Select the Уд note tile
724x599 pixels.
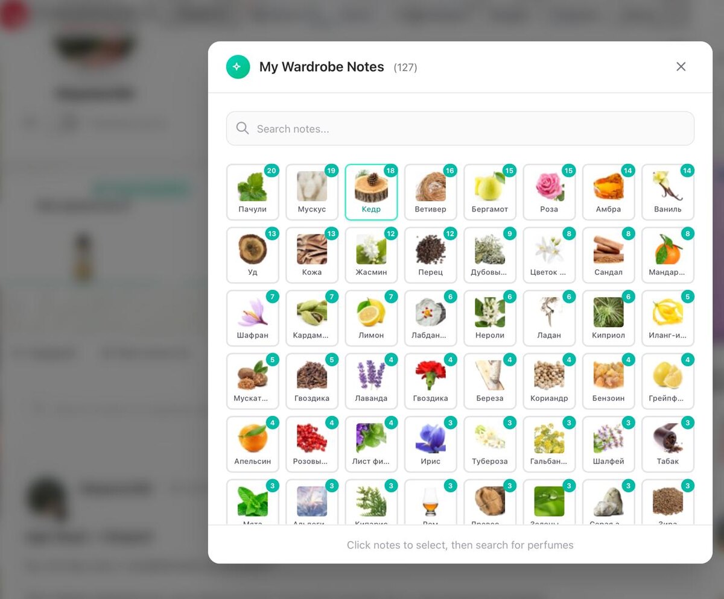[x=252, y=255]
